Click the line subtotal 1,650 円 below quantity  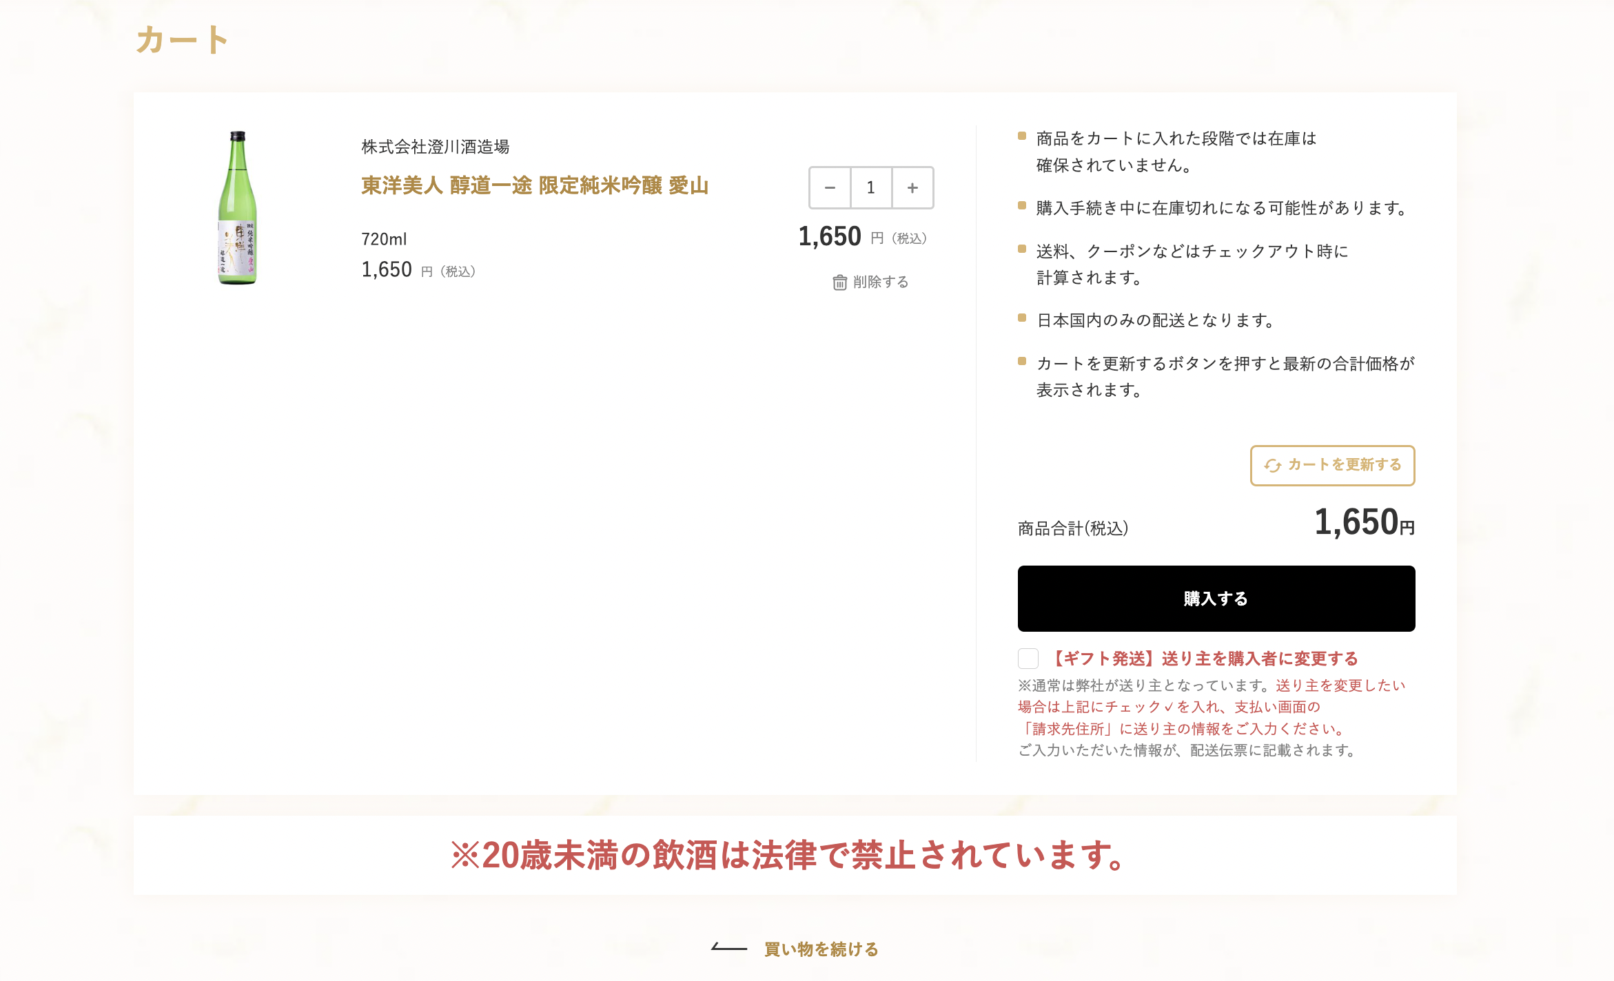[x=863, y=236]
